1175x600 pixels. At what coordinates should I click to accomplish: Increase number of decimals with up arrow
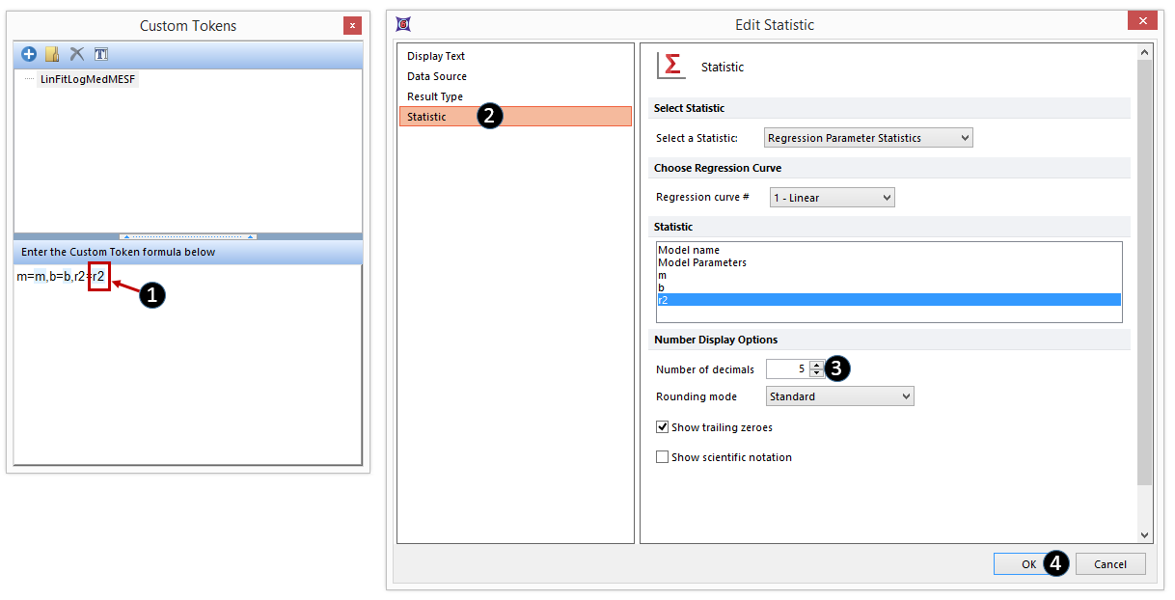(x=817, y=365)
